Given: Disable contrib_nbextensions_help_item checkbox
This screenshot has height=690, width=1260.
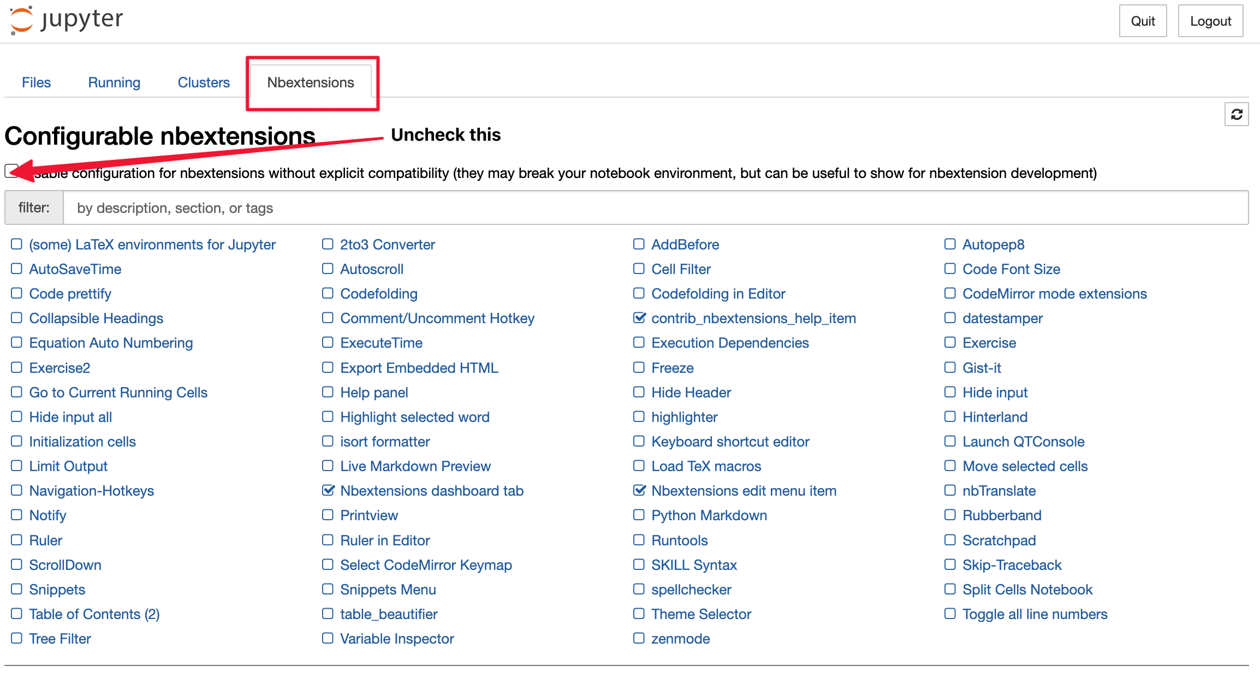Looking at the screenshot, I should pos(639,318).
